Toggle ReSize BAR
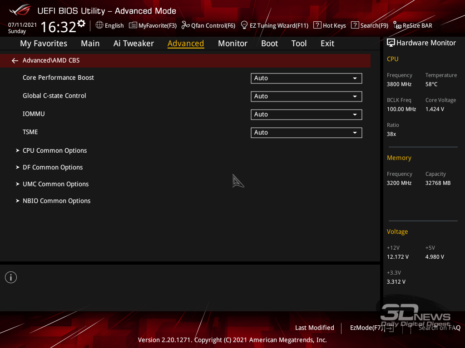The height and width of the screenshot is (348, 465). tap(417, 26)
